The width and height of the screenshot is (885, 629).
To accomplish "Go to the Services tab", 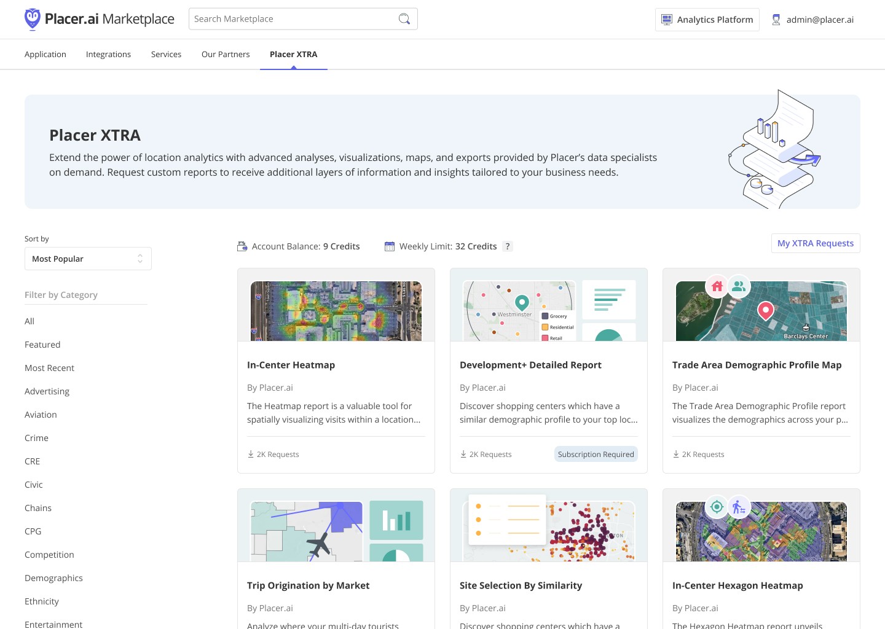I will (166, 54).
